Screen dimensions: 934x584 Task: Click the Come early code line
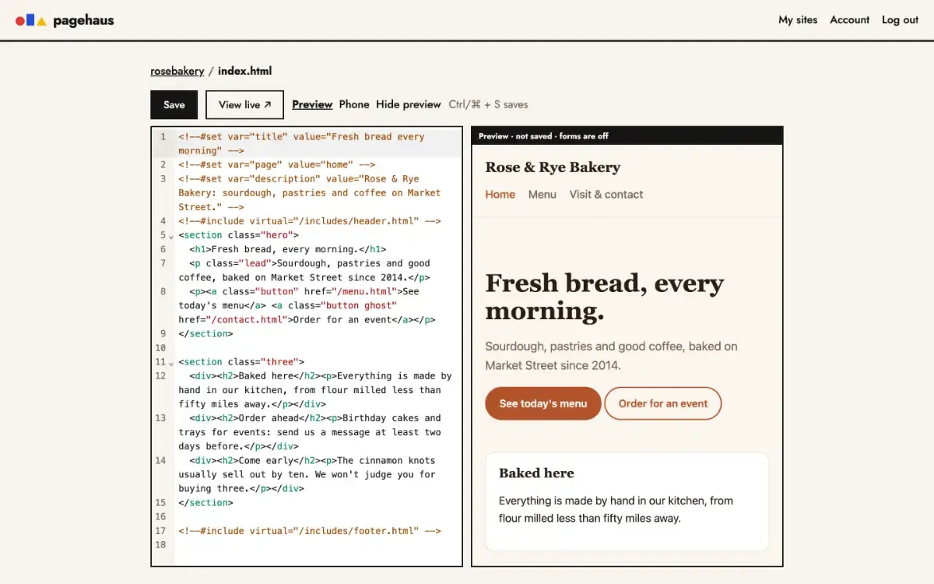(318, 474)
